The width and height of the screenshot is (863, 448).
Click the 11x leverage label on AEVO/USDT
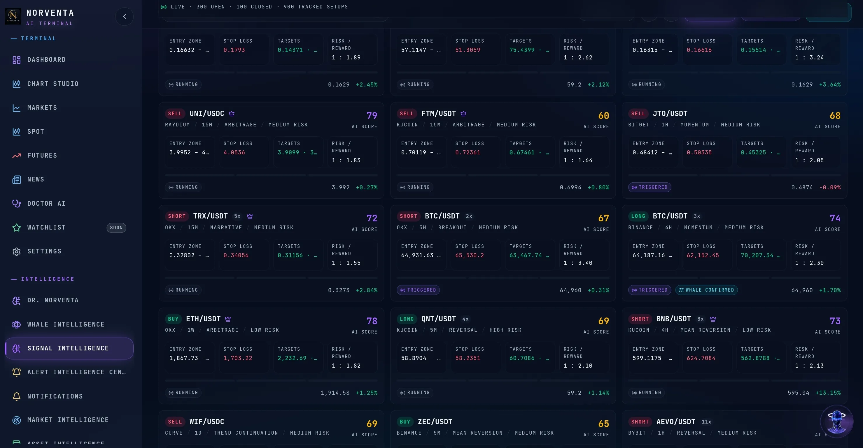706,422
